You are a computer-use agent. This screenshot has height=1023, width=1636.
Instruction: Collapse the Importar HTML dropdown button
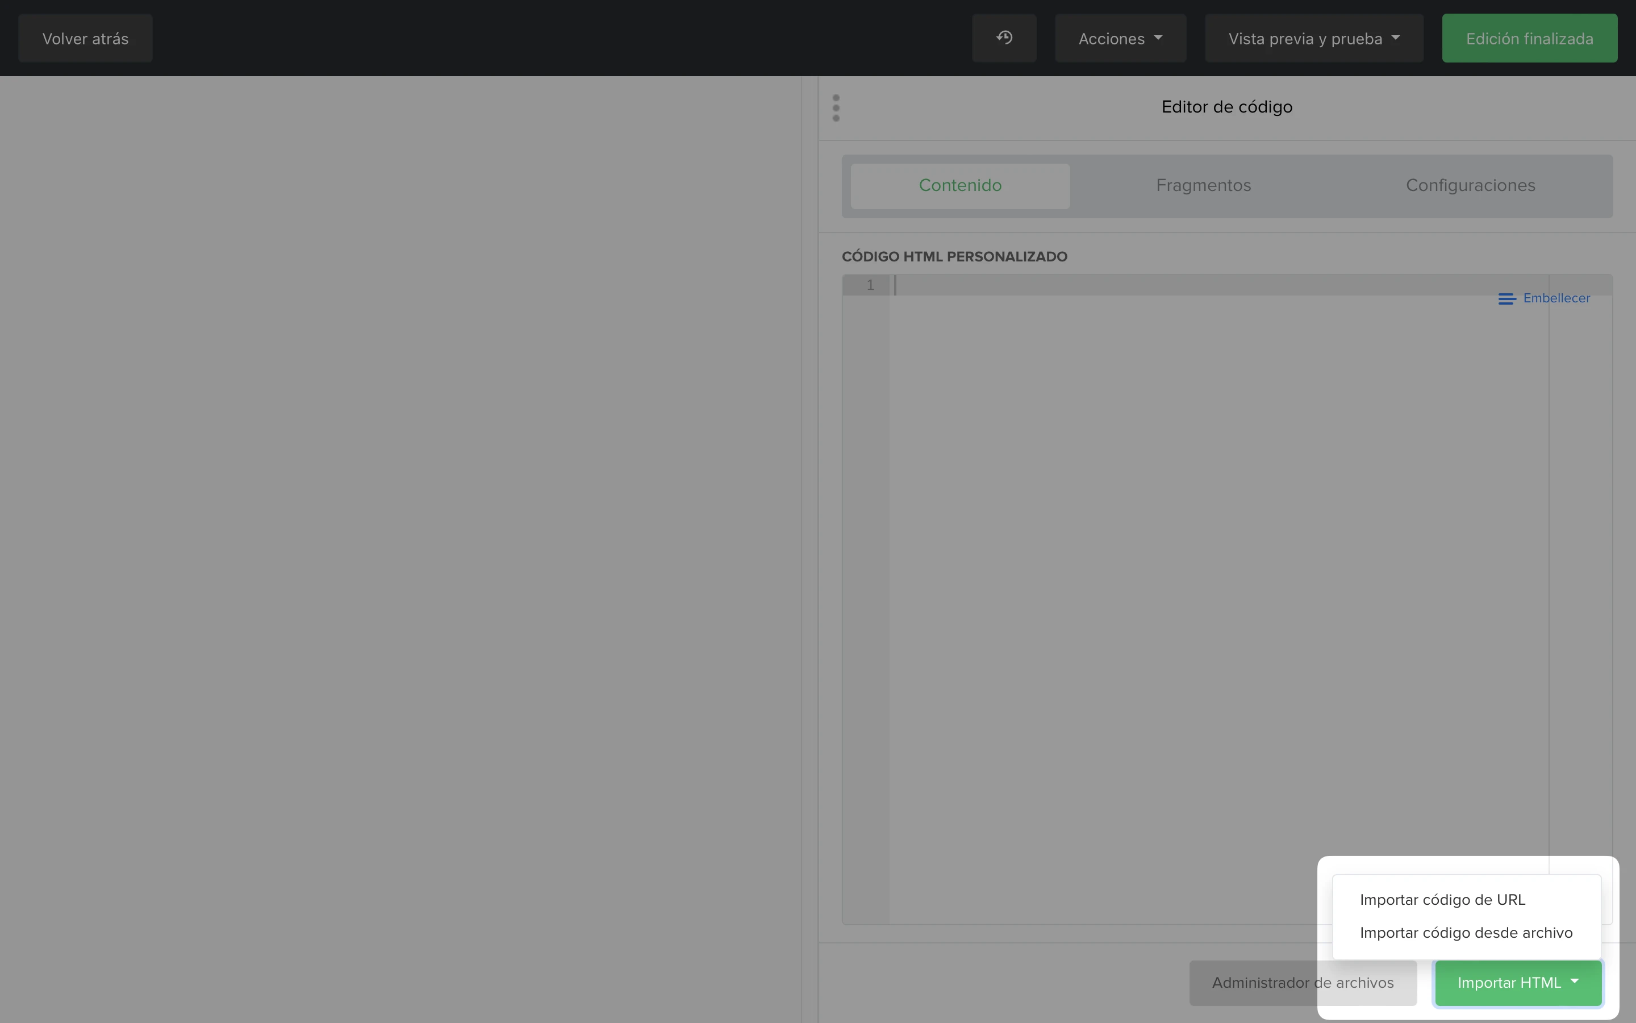pyautogui.click(x=1518, y=983)
